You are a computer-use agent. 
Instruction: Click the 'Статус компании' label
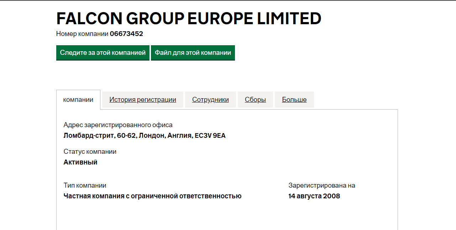[x=90, y=152]
